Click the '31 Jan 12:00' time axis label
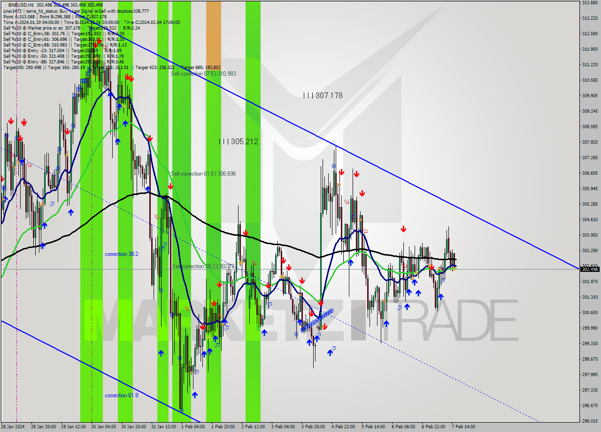Screen dimensions: 601x432 pyautogui.click(x=163, y=427)
